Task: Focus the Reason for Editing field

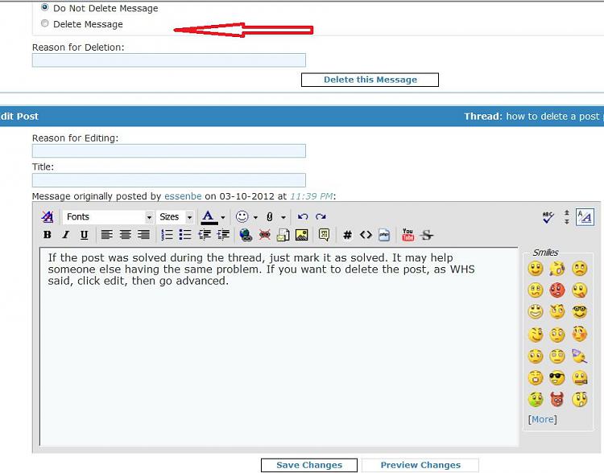Action: [169, 151]
